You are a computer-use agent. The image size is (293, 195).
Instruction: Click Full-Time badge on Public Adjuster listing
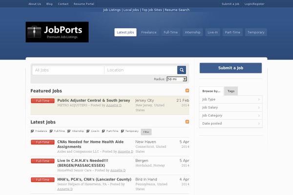click(x=42, y=101)
